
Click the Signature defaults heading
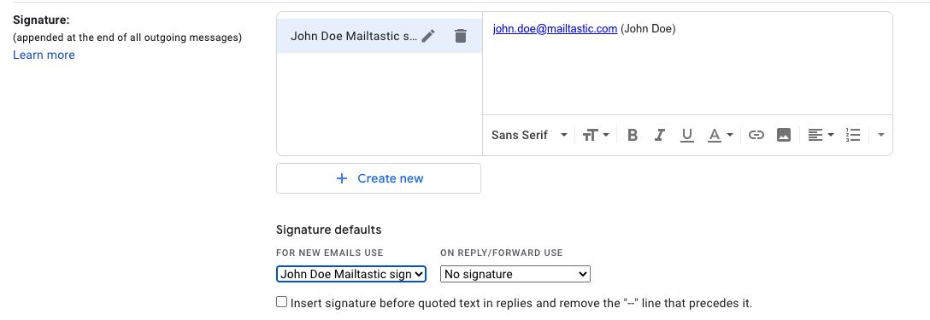pyautogui.click(x=328, y=230)
